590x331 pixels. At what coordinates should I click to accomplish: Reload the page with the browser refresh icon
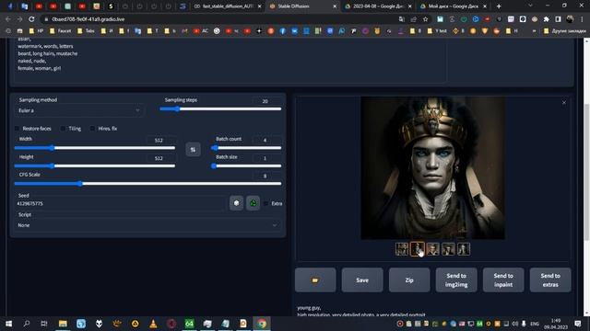click(31, 19)
